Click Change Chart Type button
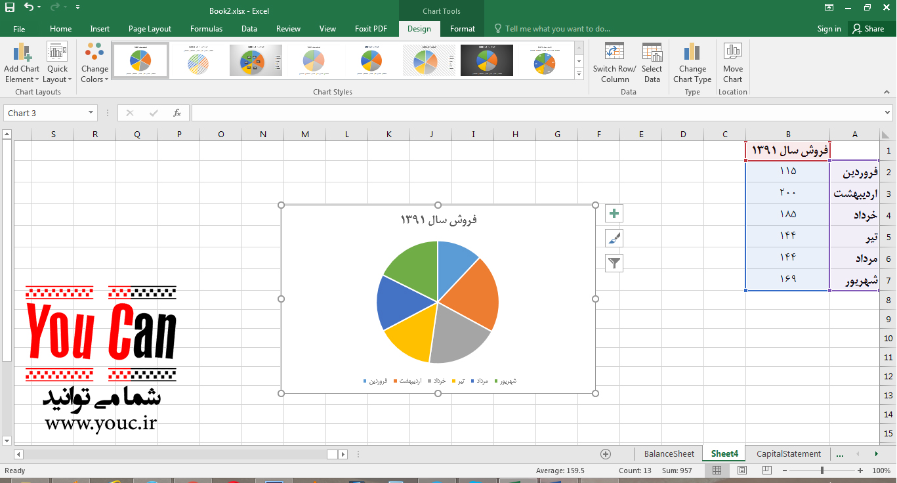Image resolution: width=897 pixels, height=483 pixels. pyautogui.click(x=692, y=64)
